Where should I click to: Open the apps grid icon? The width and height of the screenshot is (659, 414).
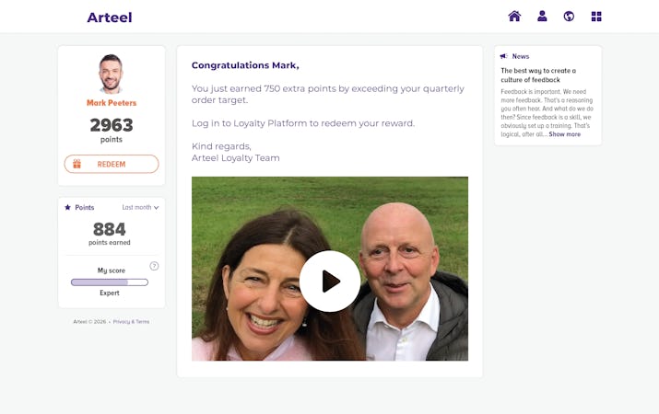pyautogui.click(x=596, y=17)
